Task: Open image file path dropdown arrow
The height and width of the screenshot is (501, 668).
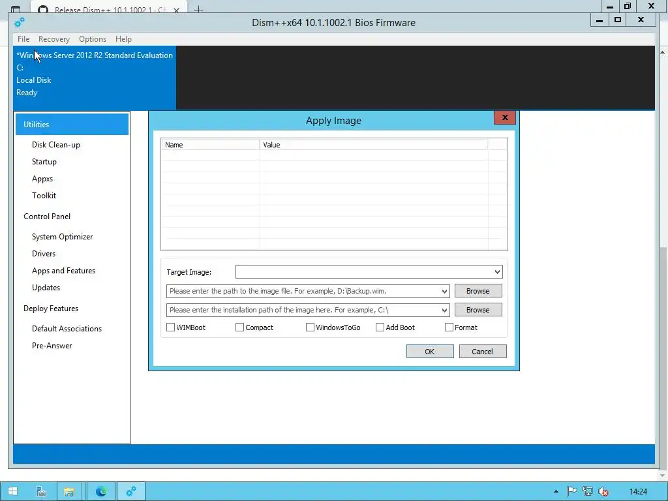Action: point(444,292)
